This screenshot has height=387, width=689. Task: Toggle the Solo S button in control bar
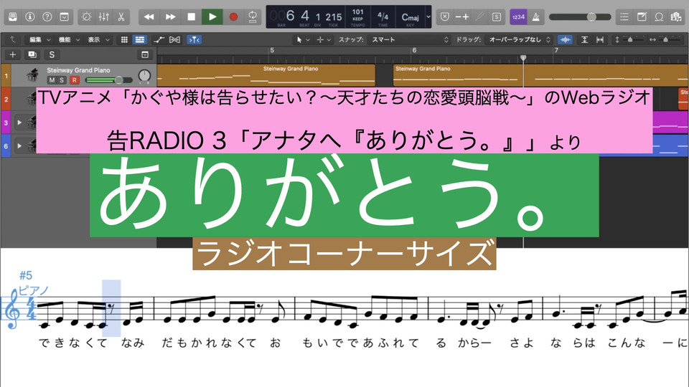[497, 16]
